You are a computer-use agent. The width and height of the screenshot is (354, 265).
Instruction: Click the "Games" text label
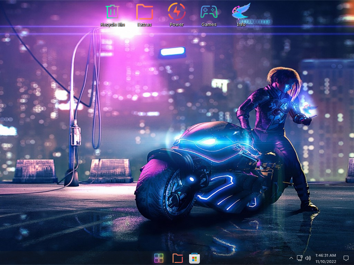(x=209, y=24)
